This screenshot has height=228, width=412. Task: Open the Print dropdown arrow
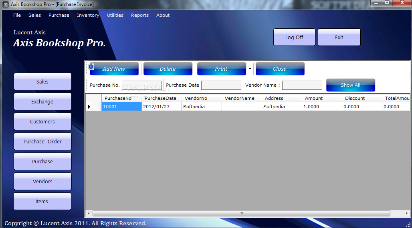click(x=250, y=69)
